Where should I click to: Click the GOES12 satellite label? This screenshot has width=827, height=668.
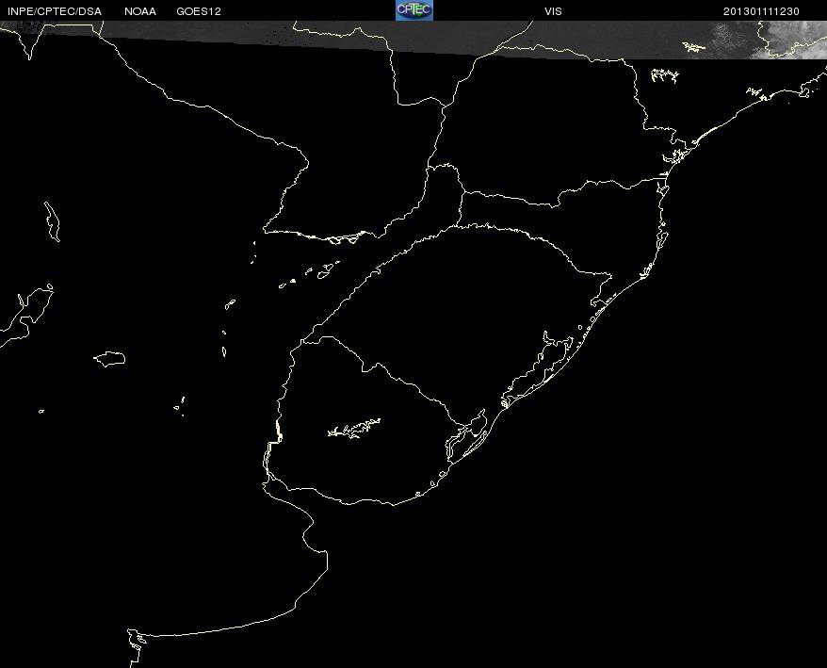coord(198,11)
